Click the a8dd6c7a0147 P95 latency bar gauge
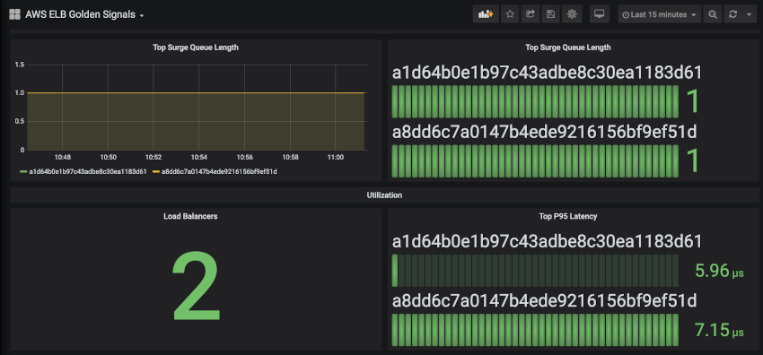The width and height of the screenshot is (763, 355). pyautogui.click(x=535, y=330)
